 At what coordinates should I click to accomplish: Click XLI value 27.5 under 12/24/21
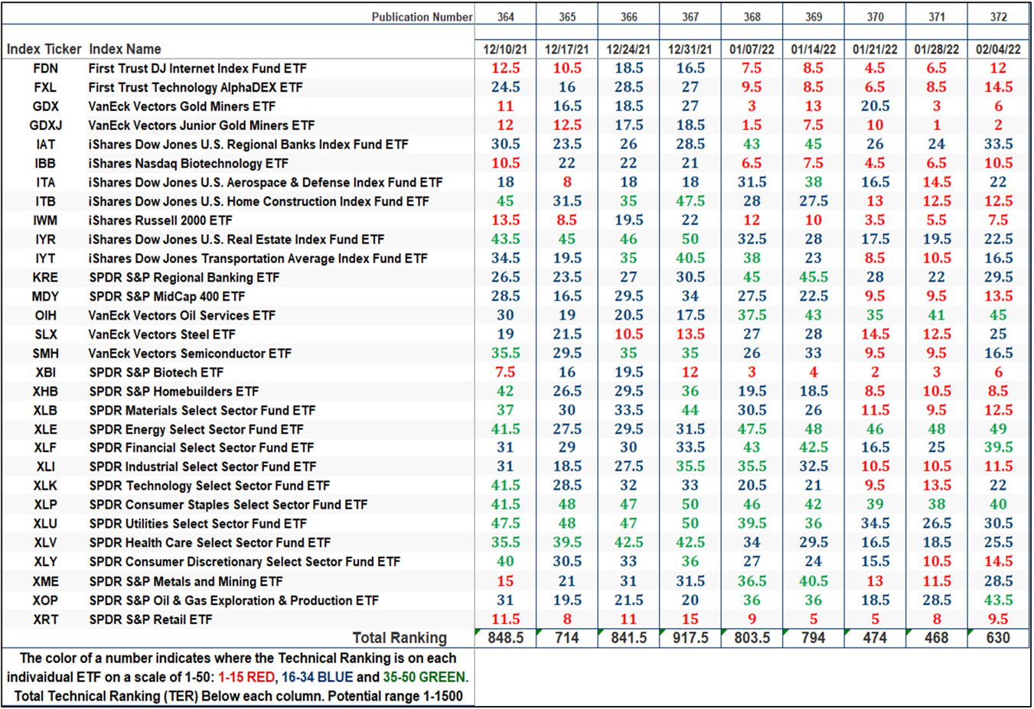628,467
